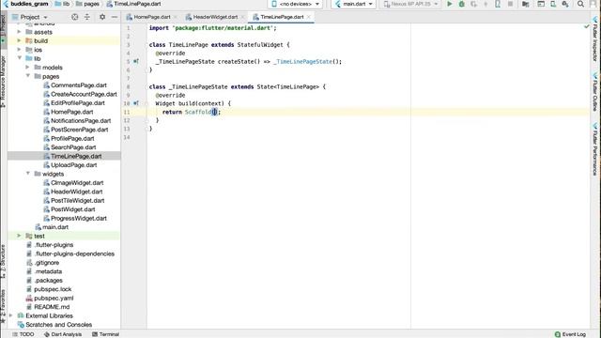This screenshot has height=338, width=601.
Task: Open the AVD manager device icon in the toolbar
Action: tap(553, 4)
